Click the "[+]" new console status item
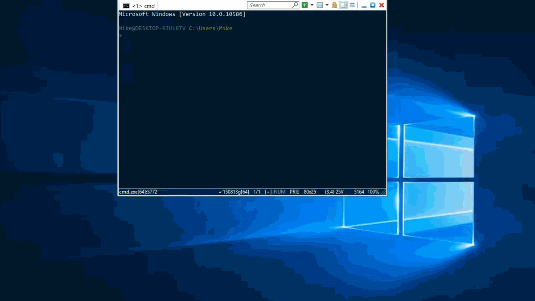Screen dimensions: 535x301 (x=268, y=192)
